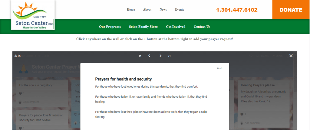Click heart on Chris & Mike prayer card

click(x=21, y=128)
